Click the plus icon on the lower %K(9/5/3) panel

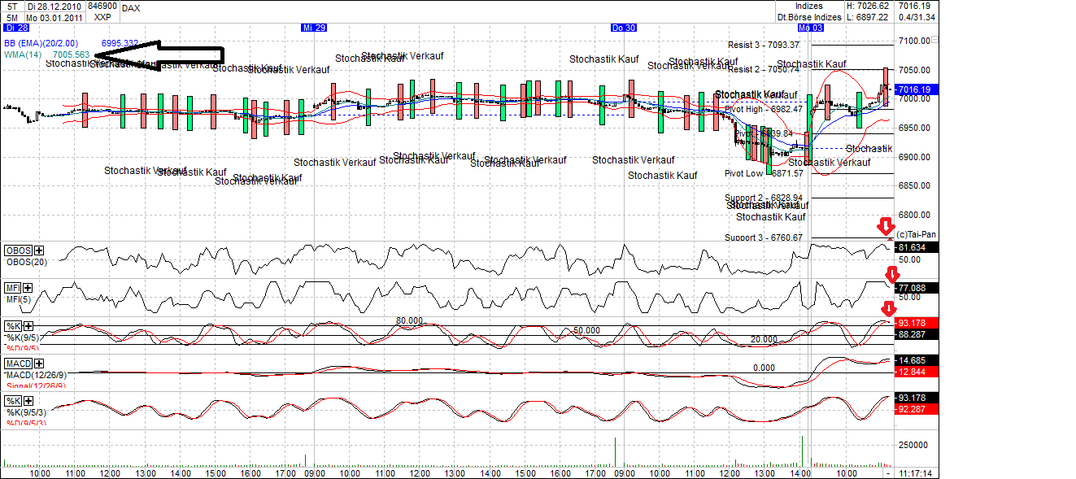[x=28, y=401]
